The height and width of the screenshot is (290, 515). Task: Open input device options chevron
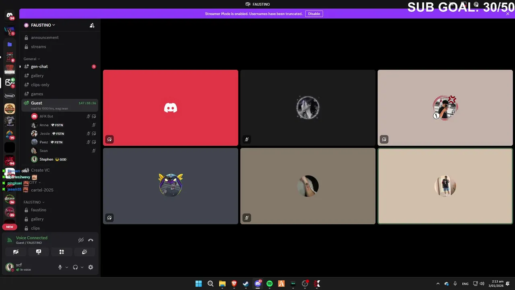tap(67, 267)
